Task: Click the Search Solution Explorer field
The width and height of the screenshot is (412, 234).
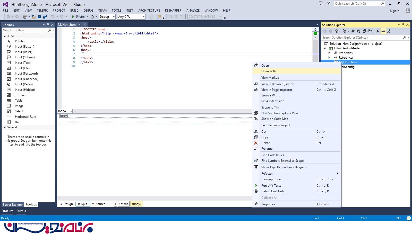Action: [x=363, y=38]
